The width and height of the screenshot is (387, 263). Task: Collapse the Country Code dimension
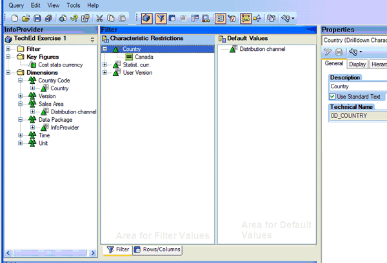click(20, 81)
